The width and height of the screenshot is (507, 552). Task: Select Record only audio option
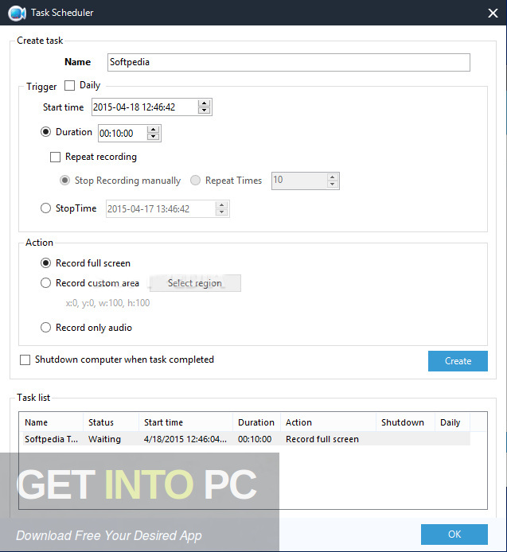click(45, 328)
